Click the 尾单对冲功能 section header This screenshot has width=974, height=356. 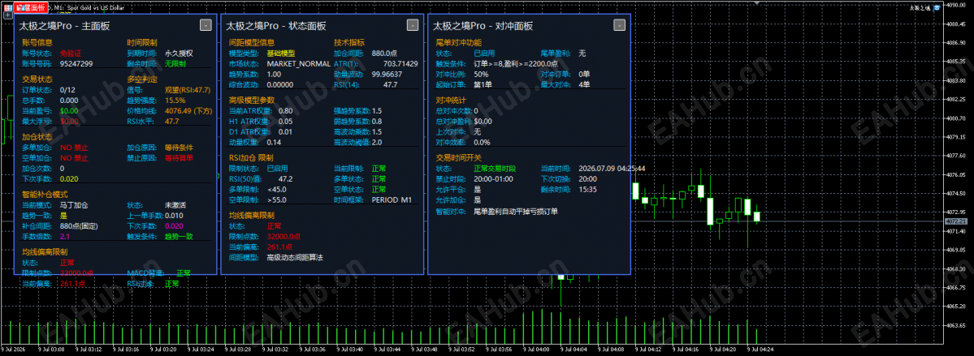[458, 43]
